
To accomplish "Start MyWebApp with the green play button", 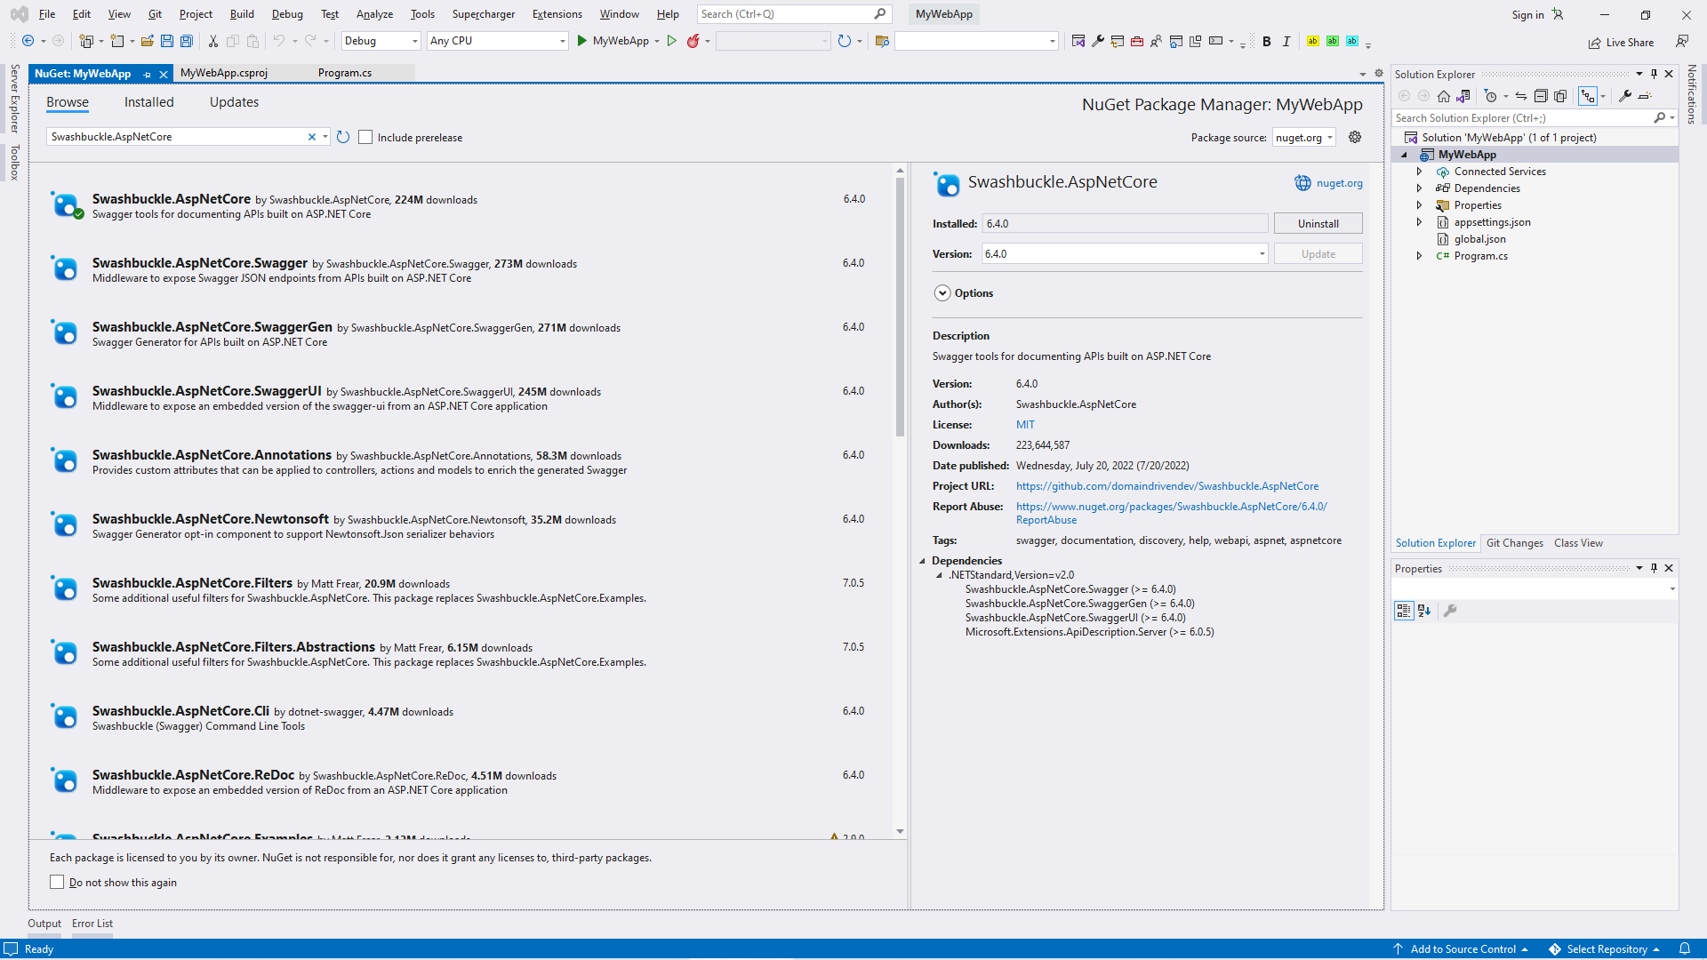I will [582, 41].
